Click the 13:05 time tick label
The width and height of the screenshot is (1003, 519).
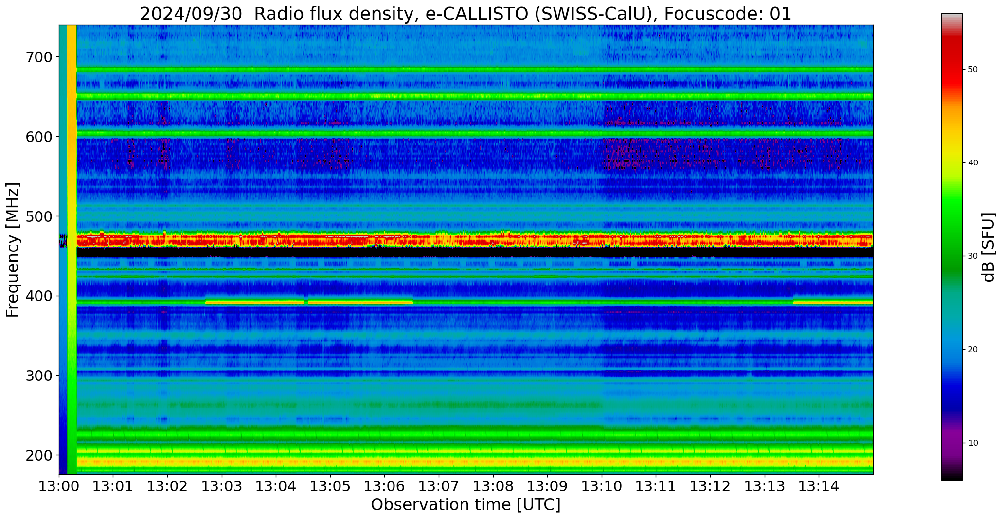[331, 486]
